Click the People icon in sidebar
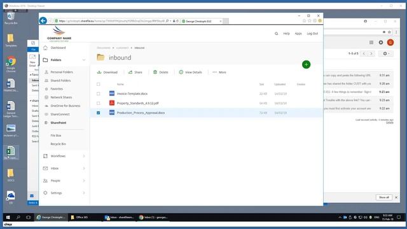The image size is (407, 229). coord(45,181)
